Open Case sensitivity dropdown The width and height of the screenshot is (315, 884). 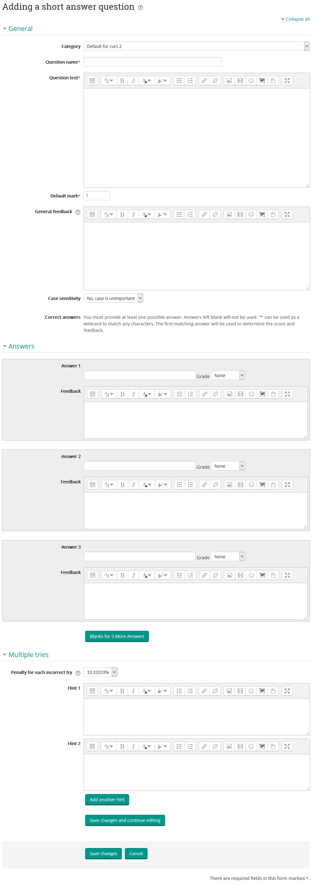[113, 298]
